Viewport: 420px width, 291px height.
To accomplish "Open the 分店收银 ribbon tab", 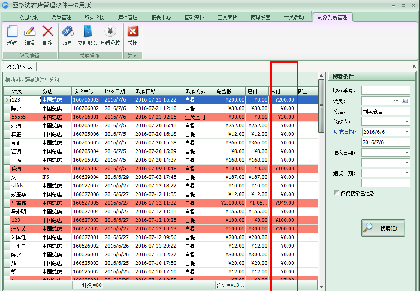I will (x=28, y=17).
